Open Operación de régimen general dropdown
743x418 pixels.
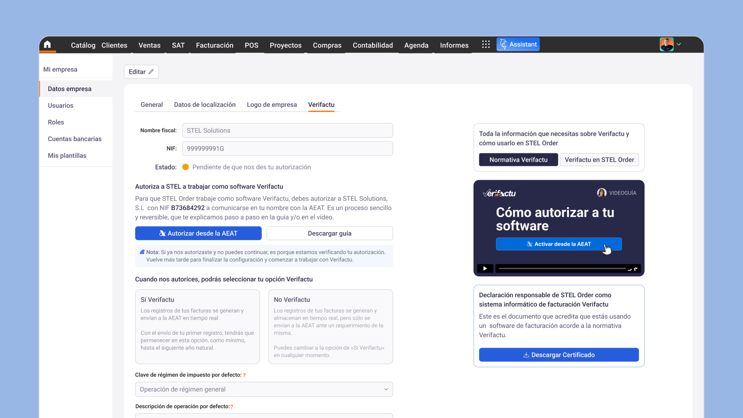[264, 389]
